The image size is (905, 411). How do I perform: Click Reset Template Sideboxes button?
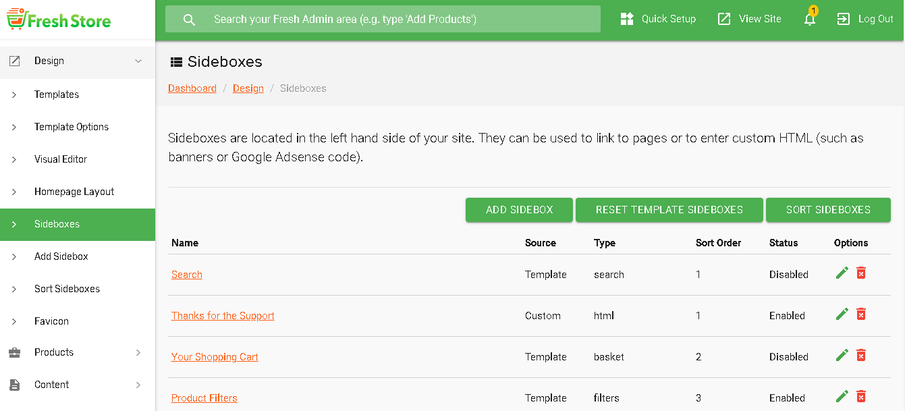(669, 210)
